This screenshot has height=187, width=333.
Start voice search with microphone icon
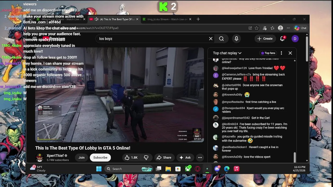coord(236,39)
